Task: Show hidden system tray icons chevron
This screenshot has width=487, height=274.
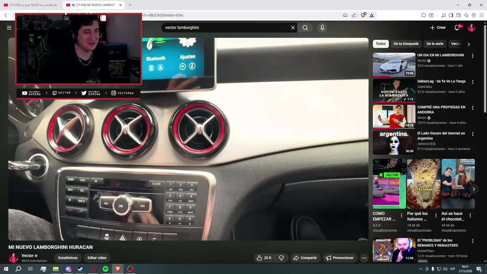Action: click(x=421, y=269)
